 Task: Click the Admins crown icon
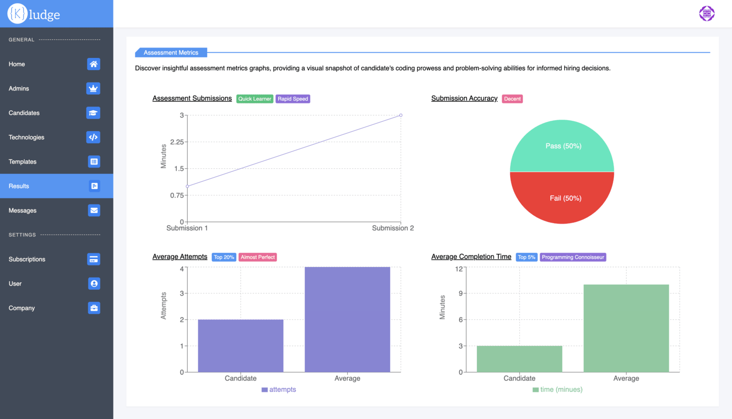pos(94,88)
